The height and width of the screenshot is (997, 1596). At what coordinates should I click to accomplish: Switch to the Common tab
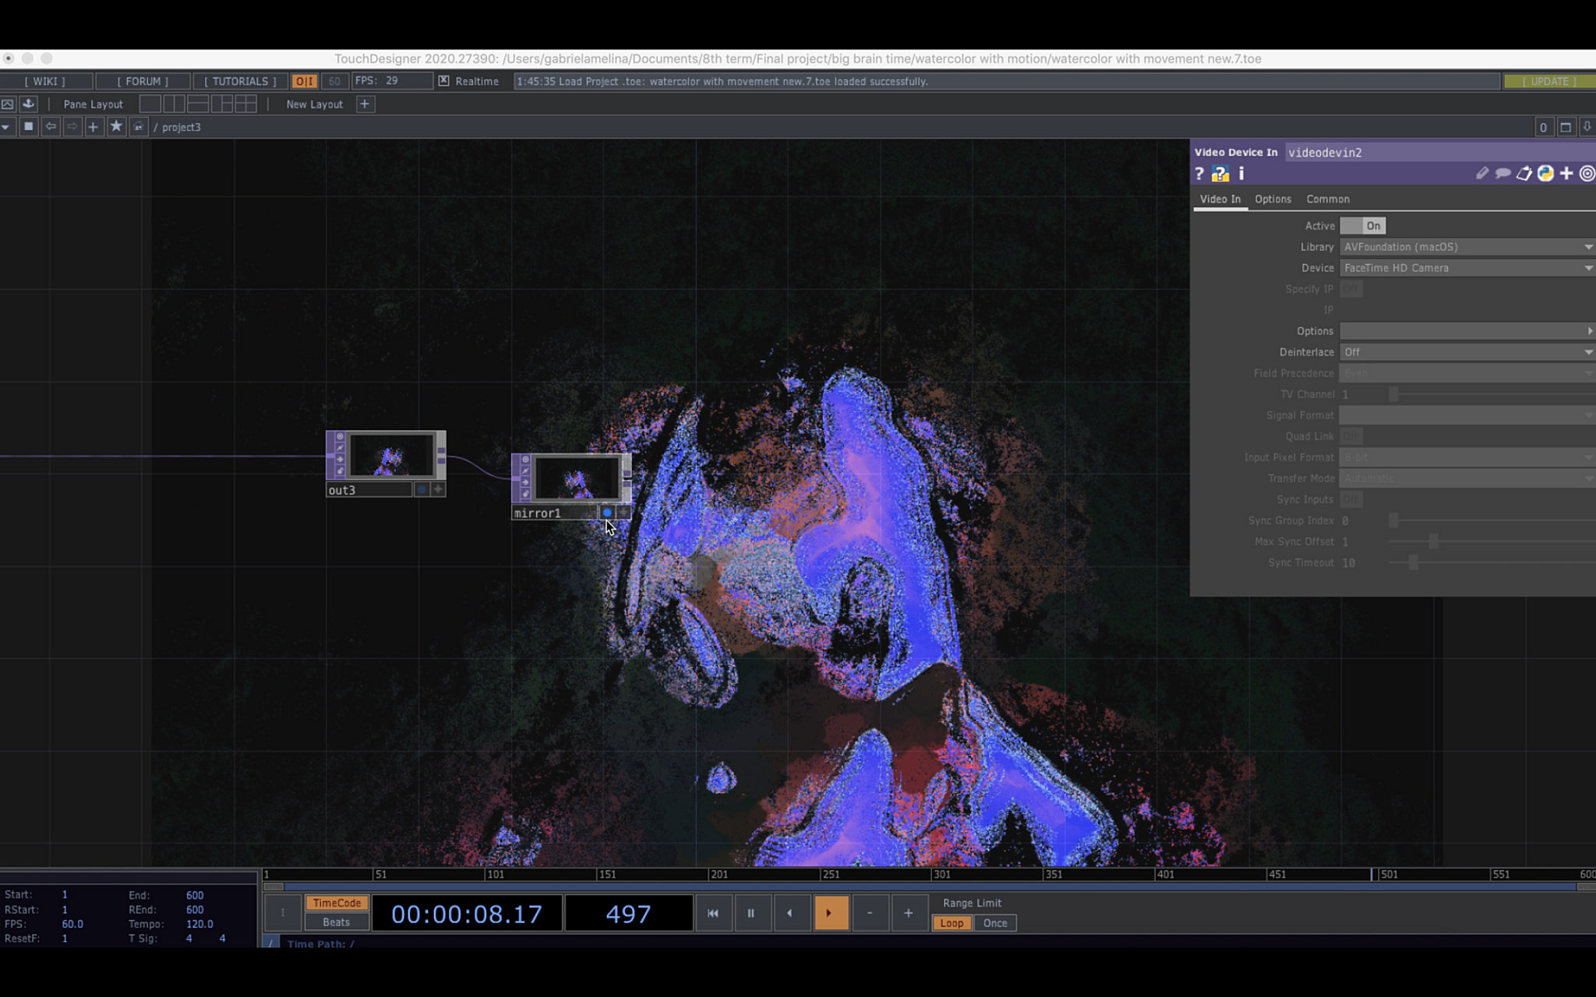(x=1327, y=199)
